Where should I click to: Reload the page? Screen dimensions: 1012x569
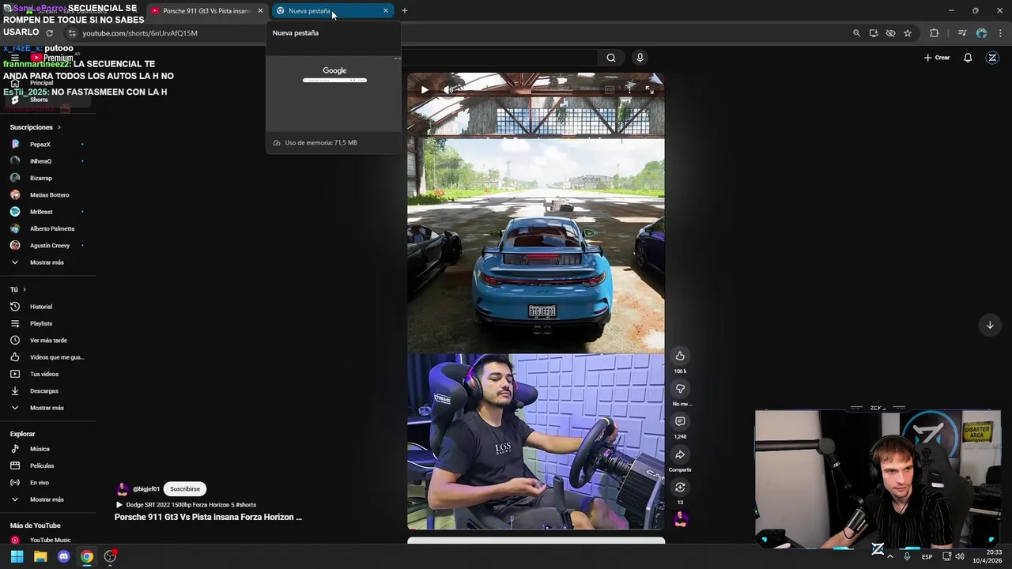[49, 33]
